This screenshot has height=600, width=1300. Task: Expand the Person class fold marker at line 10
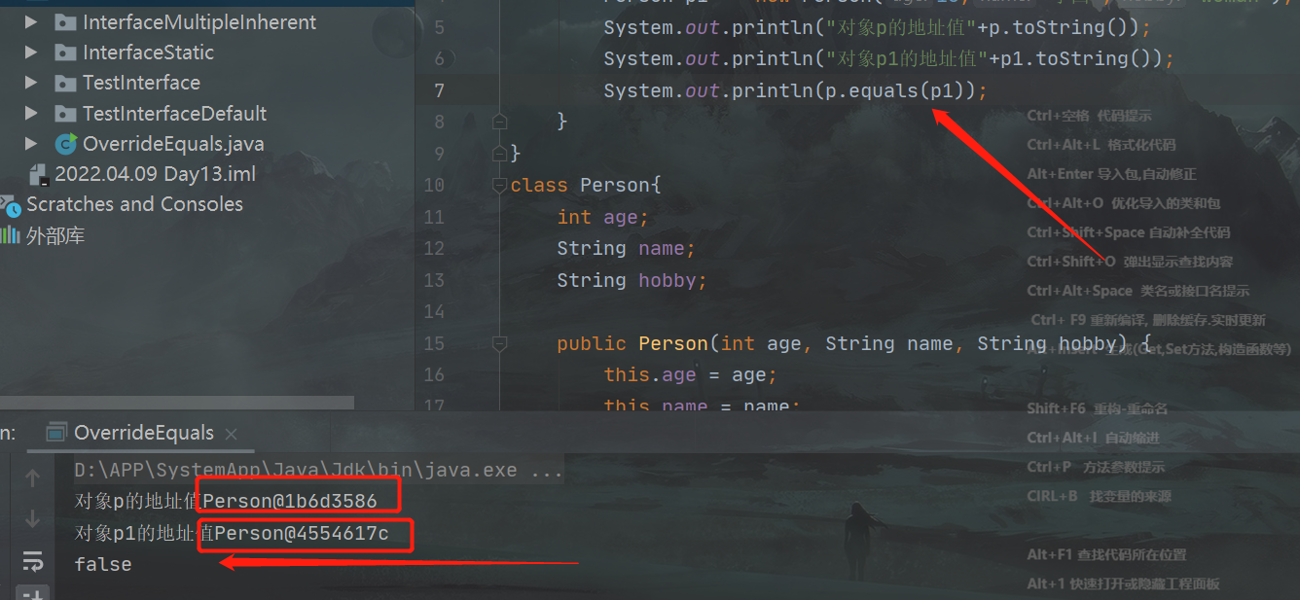(499, 184)
